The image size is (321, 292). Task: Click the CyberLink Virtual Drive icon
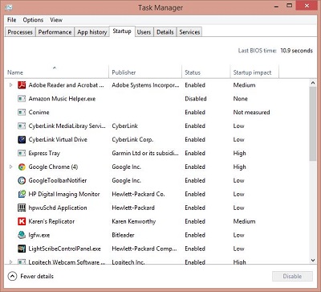(22, 139)
